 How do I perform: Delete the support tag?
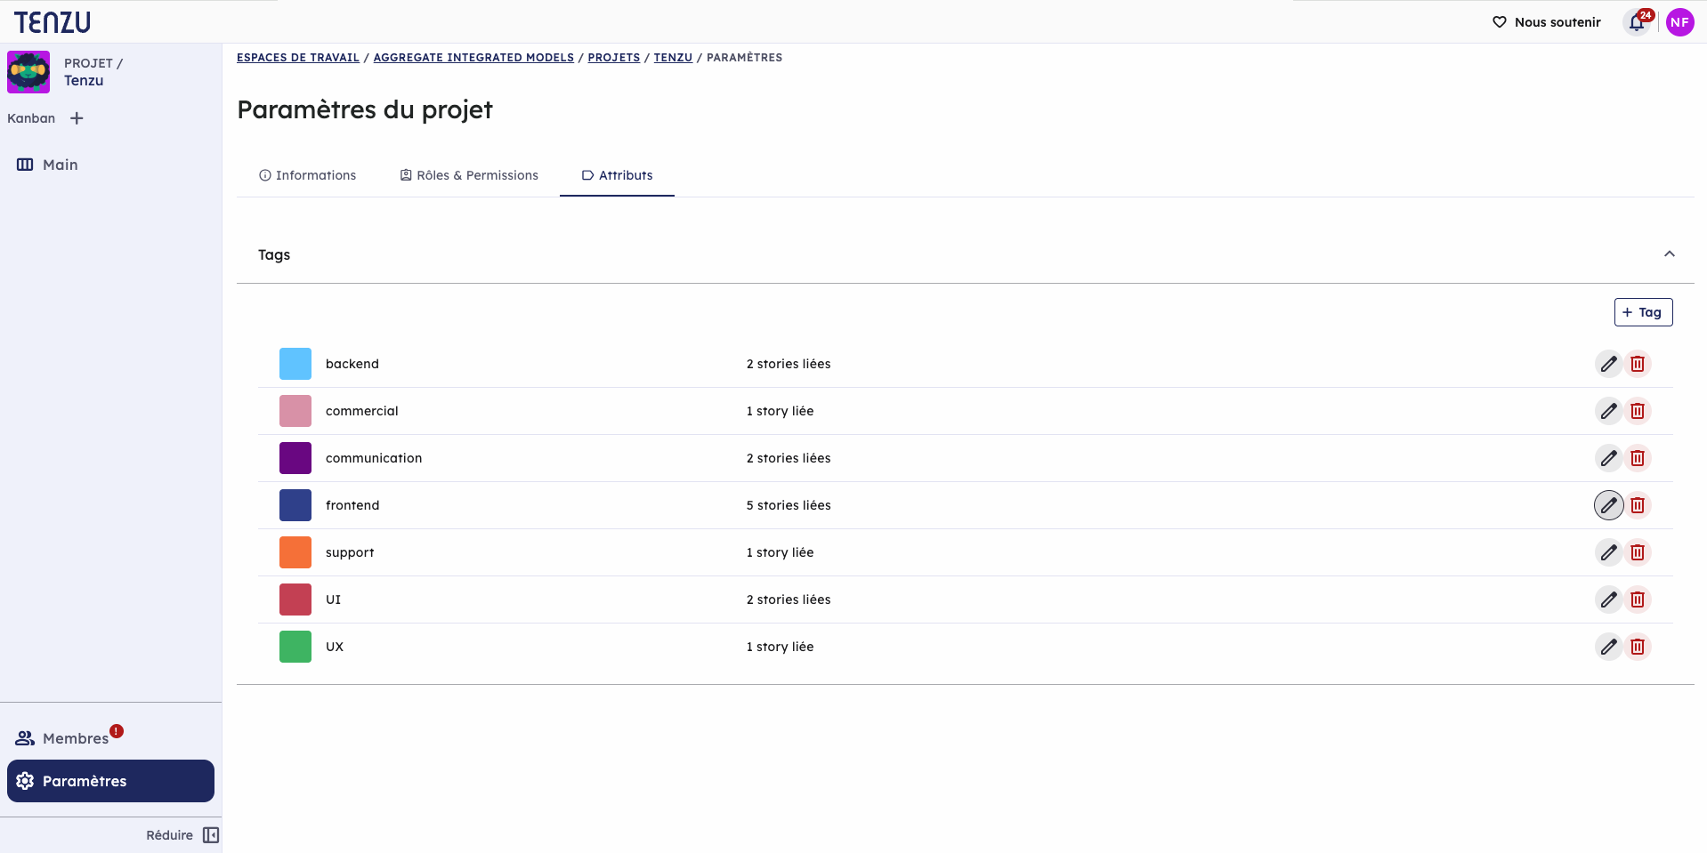1638,552
